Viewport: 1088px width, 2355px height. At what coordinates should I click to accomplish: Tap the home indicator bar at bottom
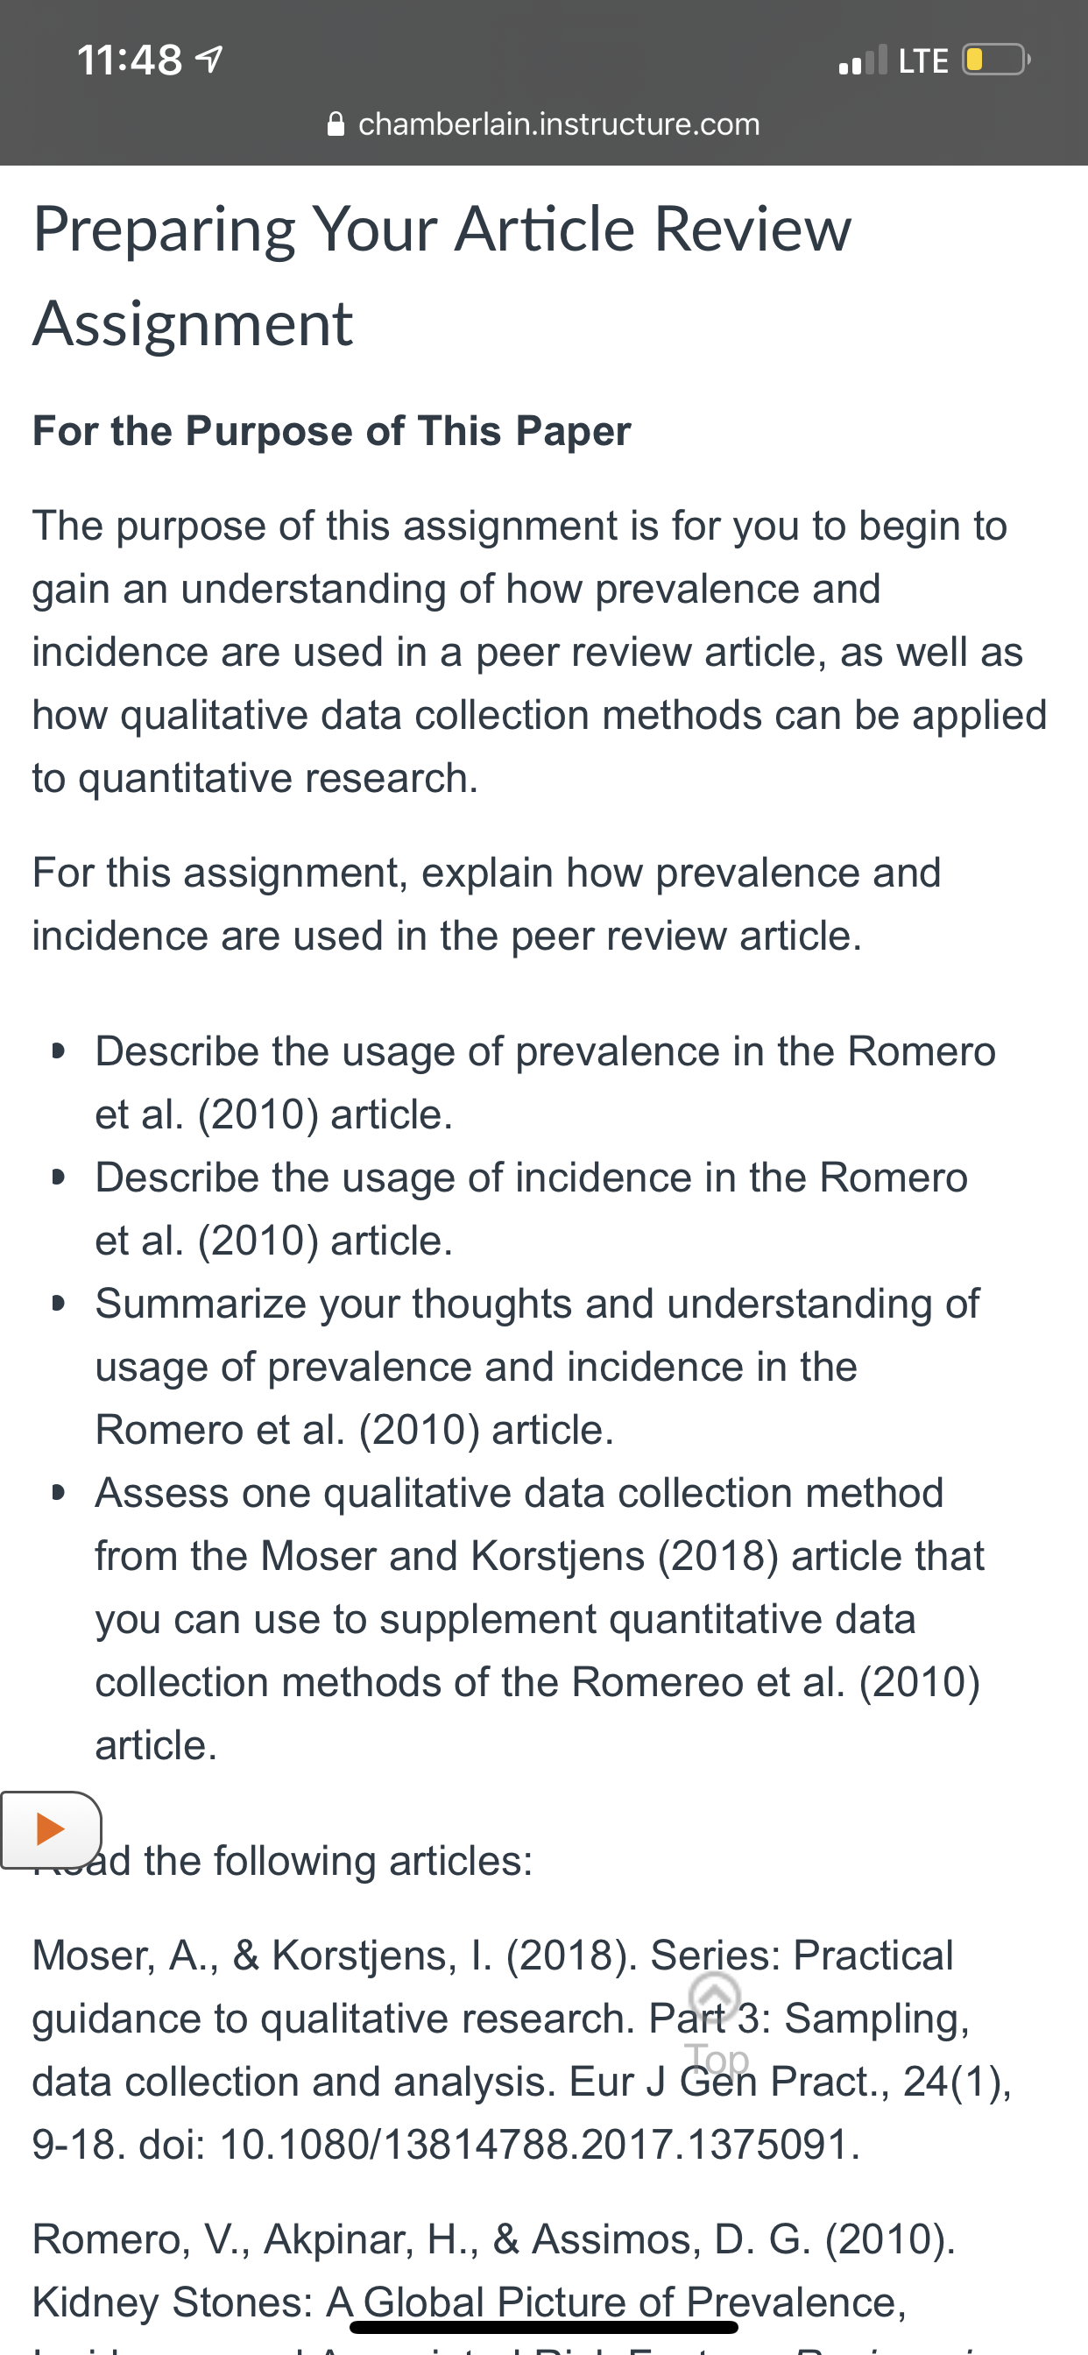click(544, 2327)
